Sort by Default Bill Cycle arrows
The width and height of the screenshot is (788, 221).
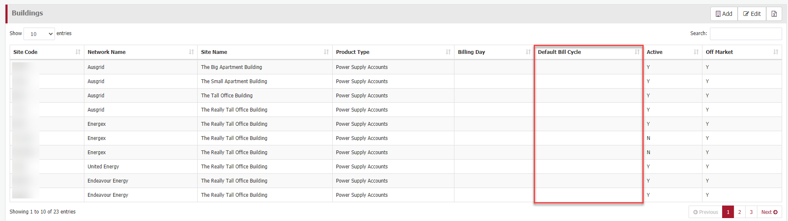pyautogui.click(x=637, y=52)
